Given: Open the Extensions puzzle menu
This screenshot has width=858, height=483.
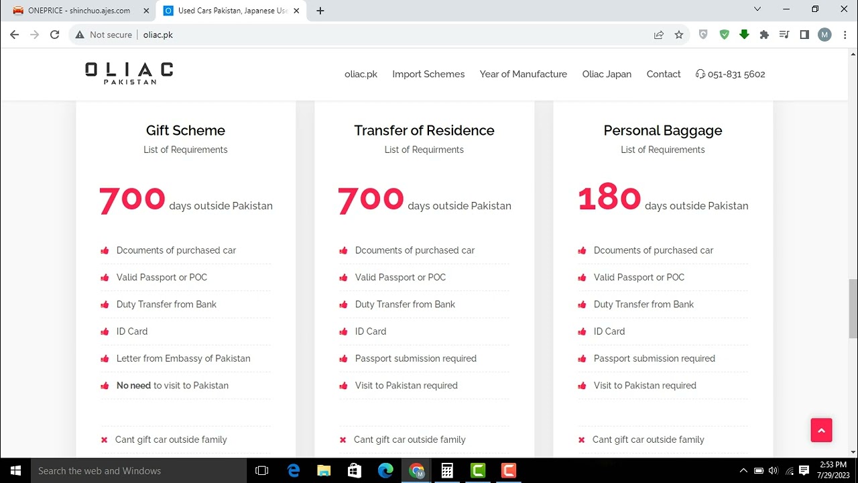Looking at the screenshot, I should (x=764, y=35).
